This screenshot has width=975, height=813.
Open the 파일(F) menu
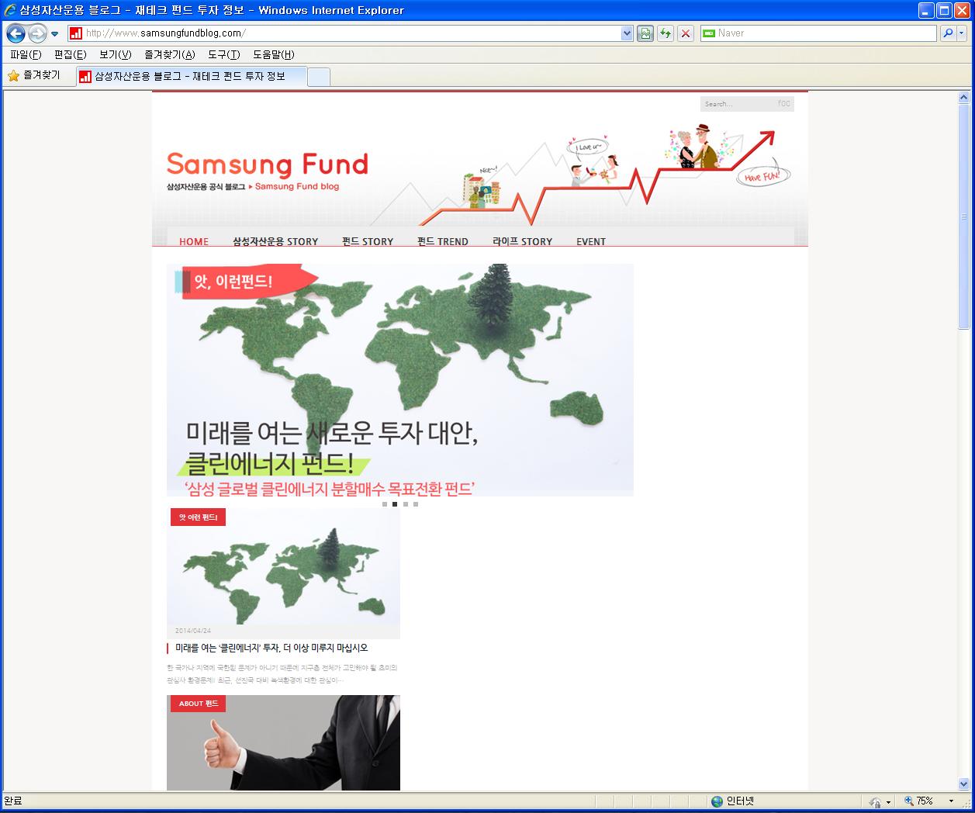[26, 54]
